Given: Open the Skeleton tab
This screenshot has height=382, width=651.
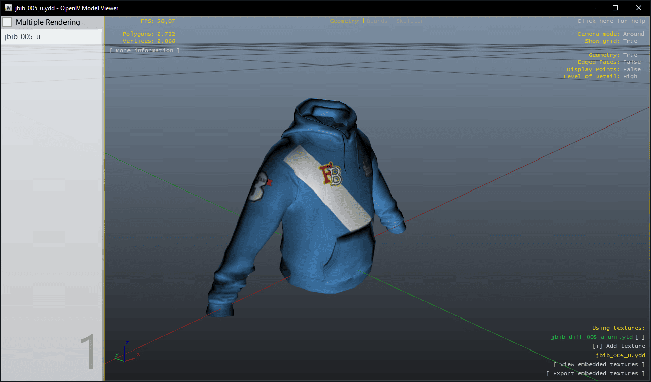Looking at the screenshot, I should pos(410,21).
